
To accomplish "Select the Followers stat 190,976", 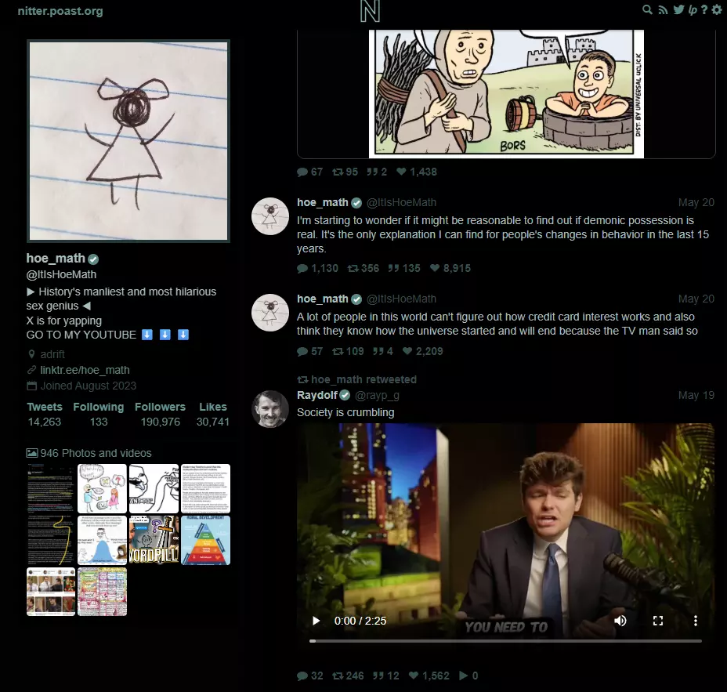I will point(160,414).
